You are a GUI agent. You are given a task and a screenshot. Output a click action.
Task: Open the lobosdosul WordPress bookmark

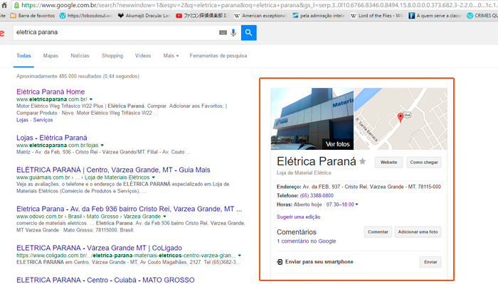point(86,16)
